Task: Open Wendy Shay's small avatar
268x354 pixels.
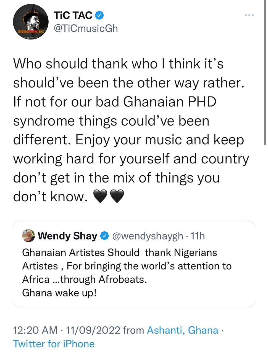Action: click(x=28, y=236)
